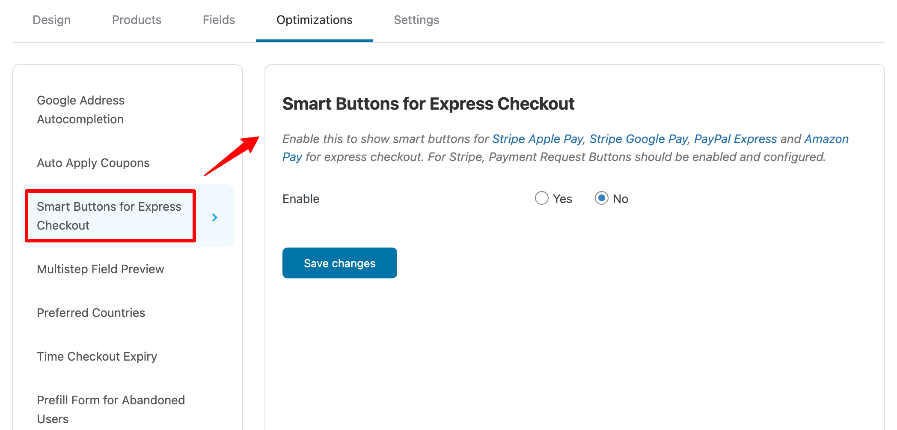Select Yes to enable smart buttons

(x=542, y=198)
